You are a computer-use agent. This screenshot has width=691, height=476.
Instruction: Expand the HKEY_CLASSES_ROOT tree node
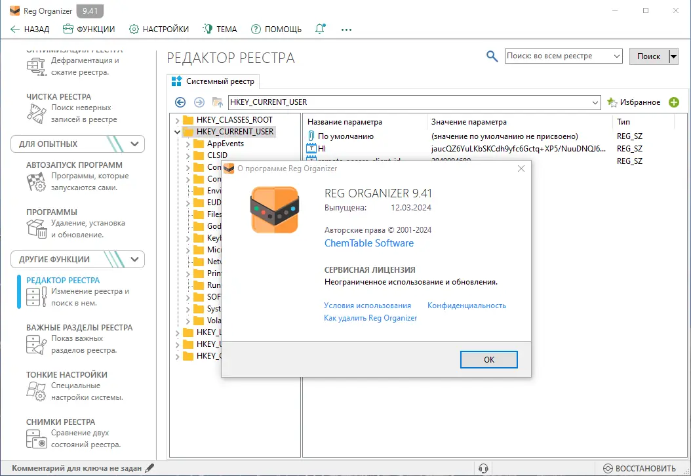pos(177,120)
